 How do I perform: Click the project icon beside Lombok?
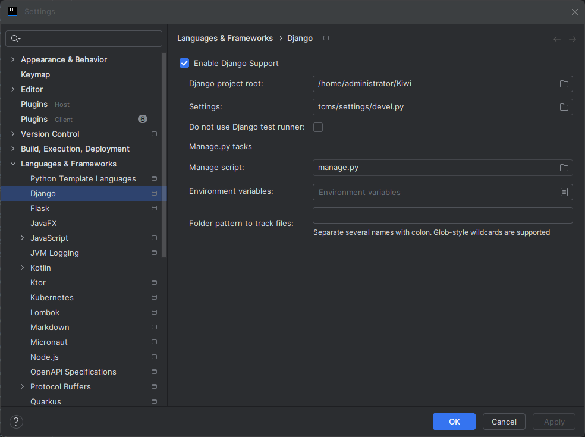point(154,312)
